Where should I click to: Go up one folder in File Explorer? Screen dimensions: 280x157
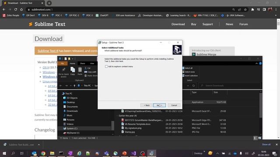(74, 85)
